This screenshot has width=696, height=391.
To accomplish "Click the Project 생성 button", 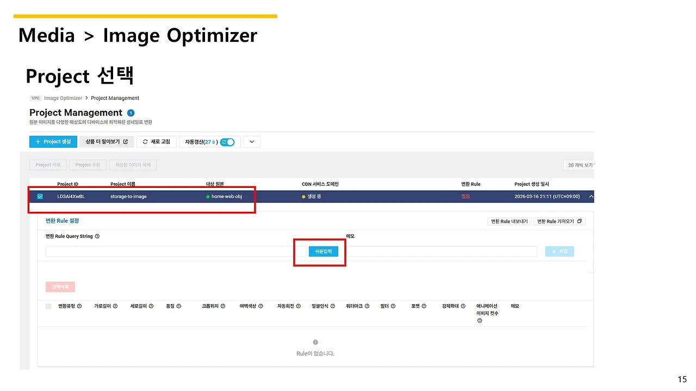I will (x=53, y=142).
